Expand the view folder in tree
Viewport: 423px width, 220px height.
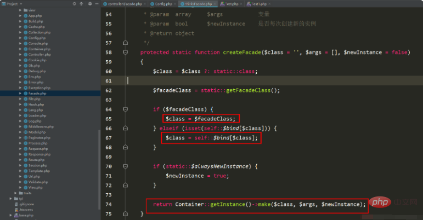[x=20, y=10]
